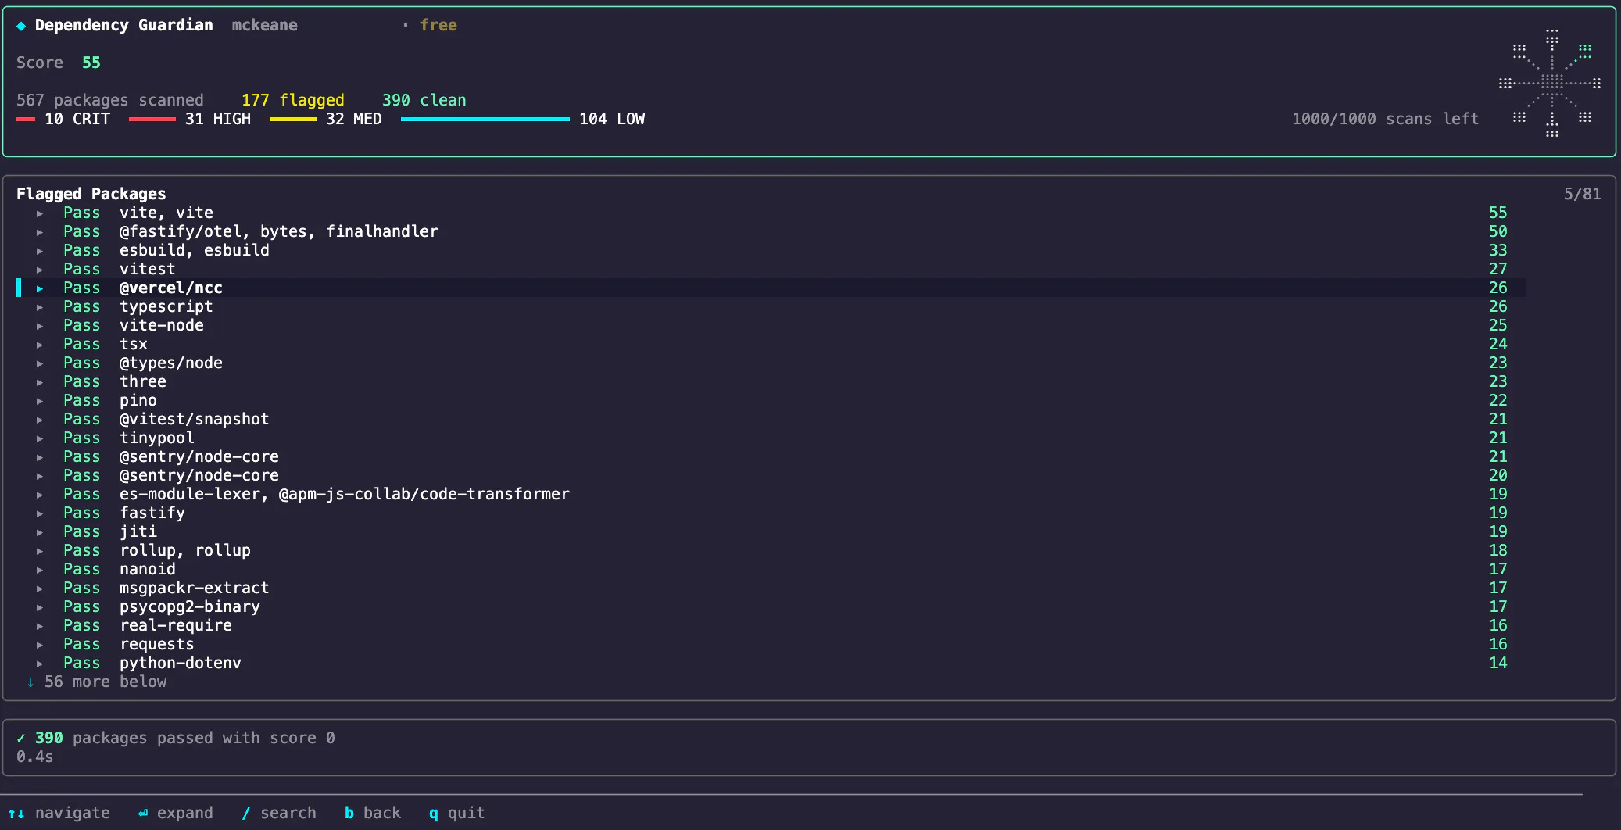Image resolution: width=1621 pixels, height=830 pixels.
Task: Click the cyan LOW severity bar
Action: [x=485, y=119]
